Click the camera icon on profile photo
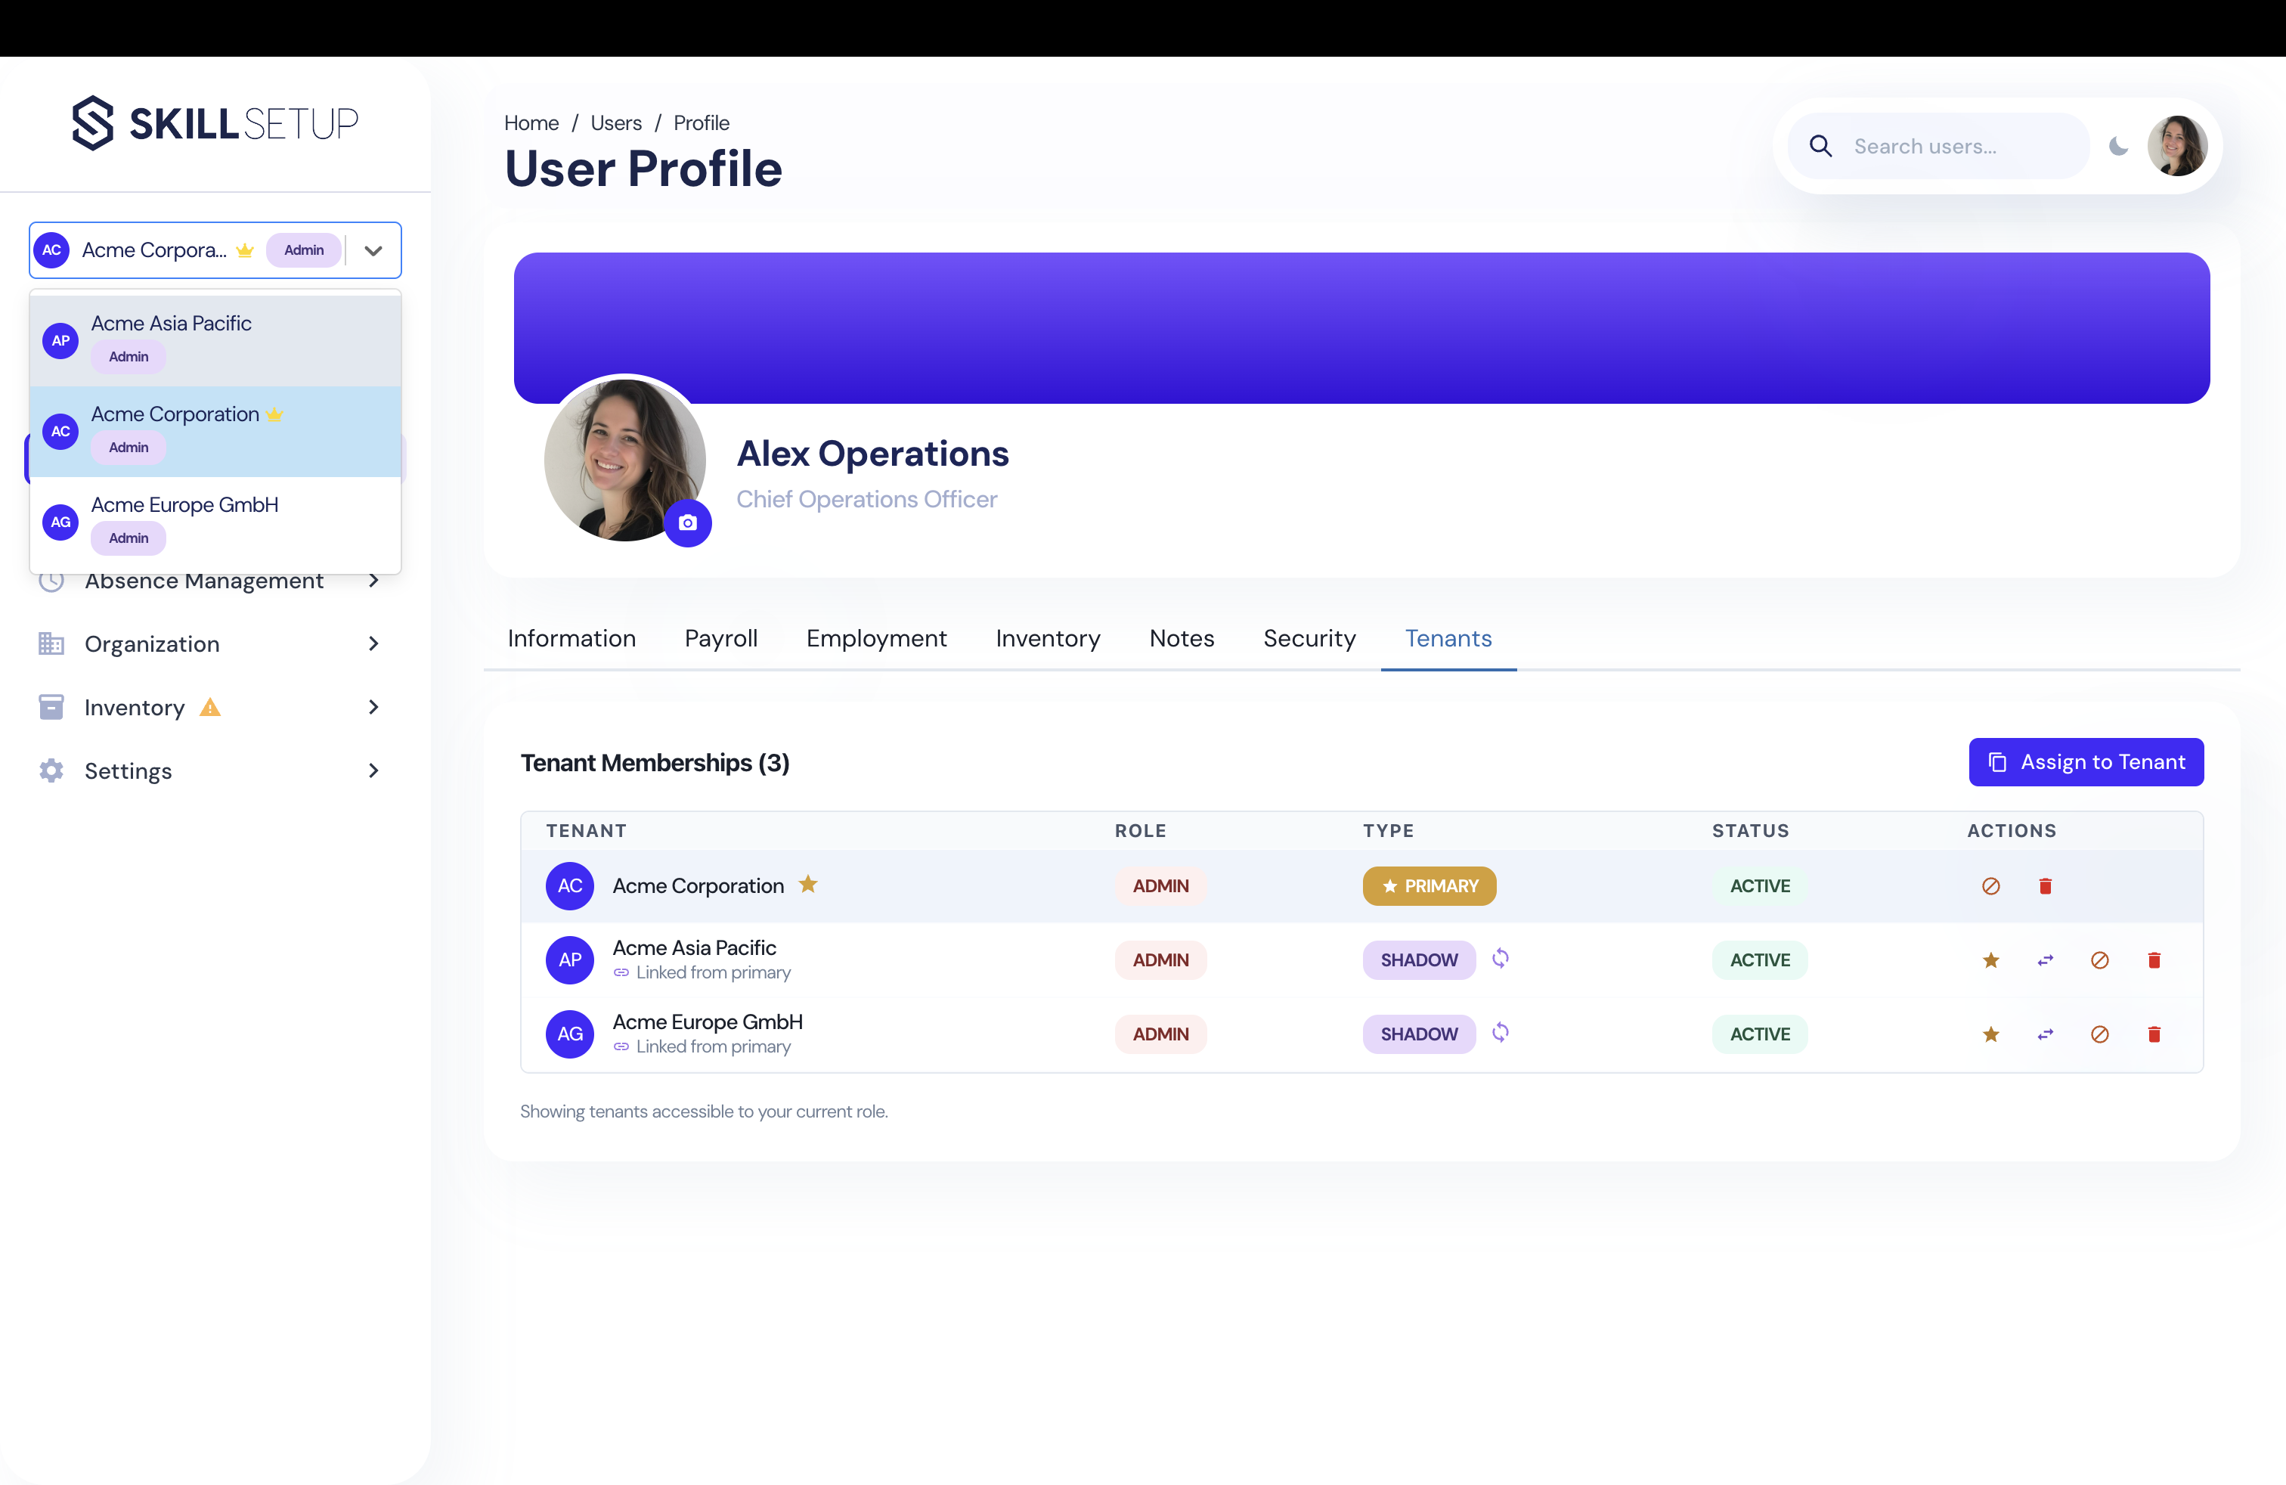The height and width of the screenshot is (1485, 2286). [688, 522]
